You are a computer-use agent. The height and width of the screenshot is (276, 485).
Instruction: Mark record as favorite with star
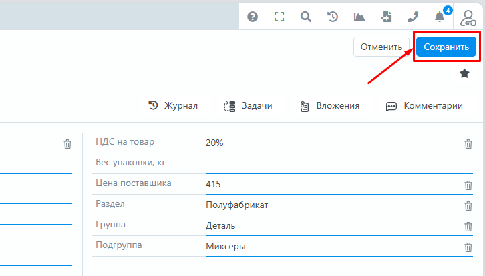pos(464,74)
